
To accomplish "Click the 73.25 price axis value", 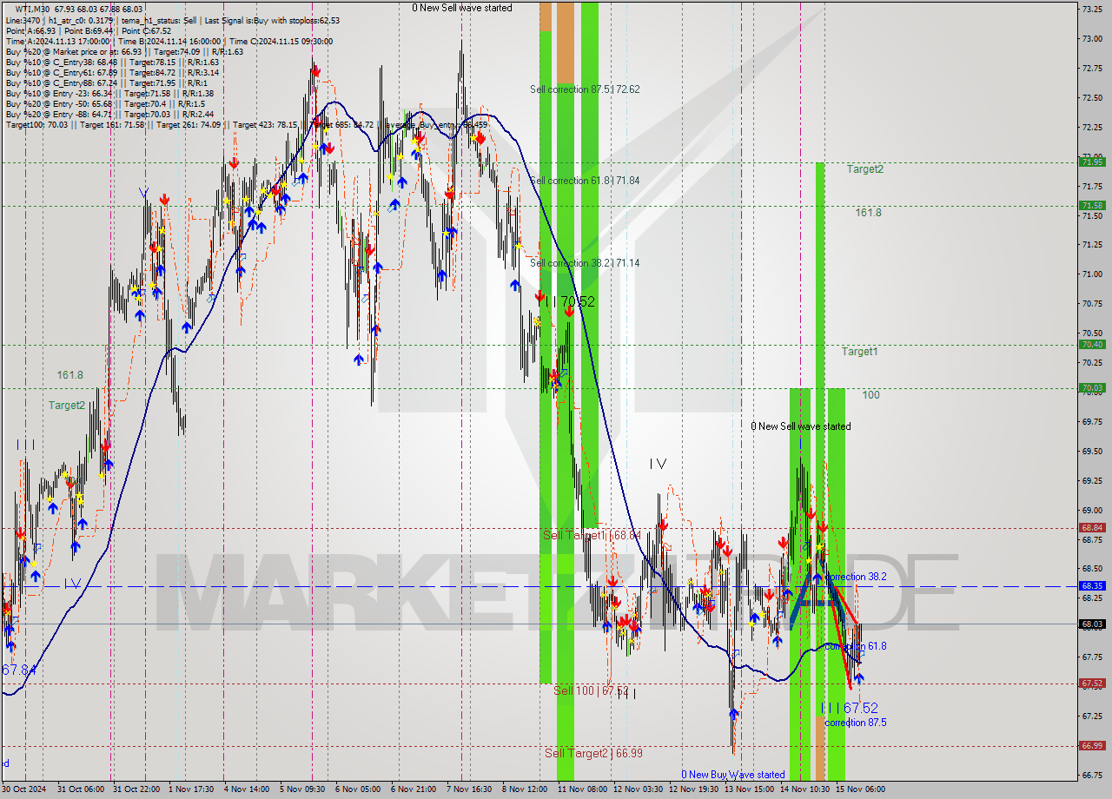I will tap(1091, 9).
